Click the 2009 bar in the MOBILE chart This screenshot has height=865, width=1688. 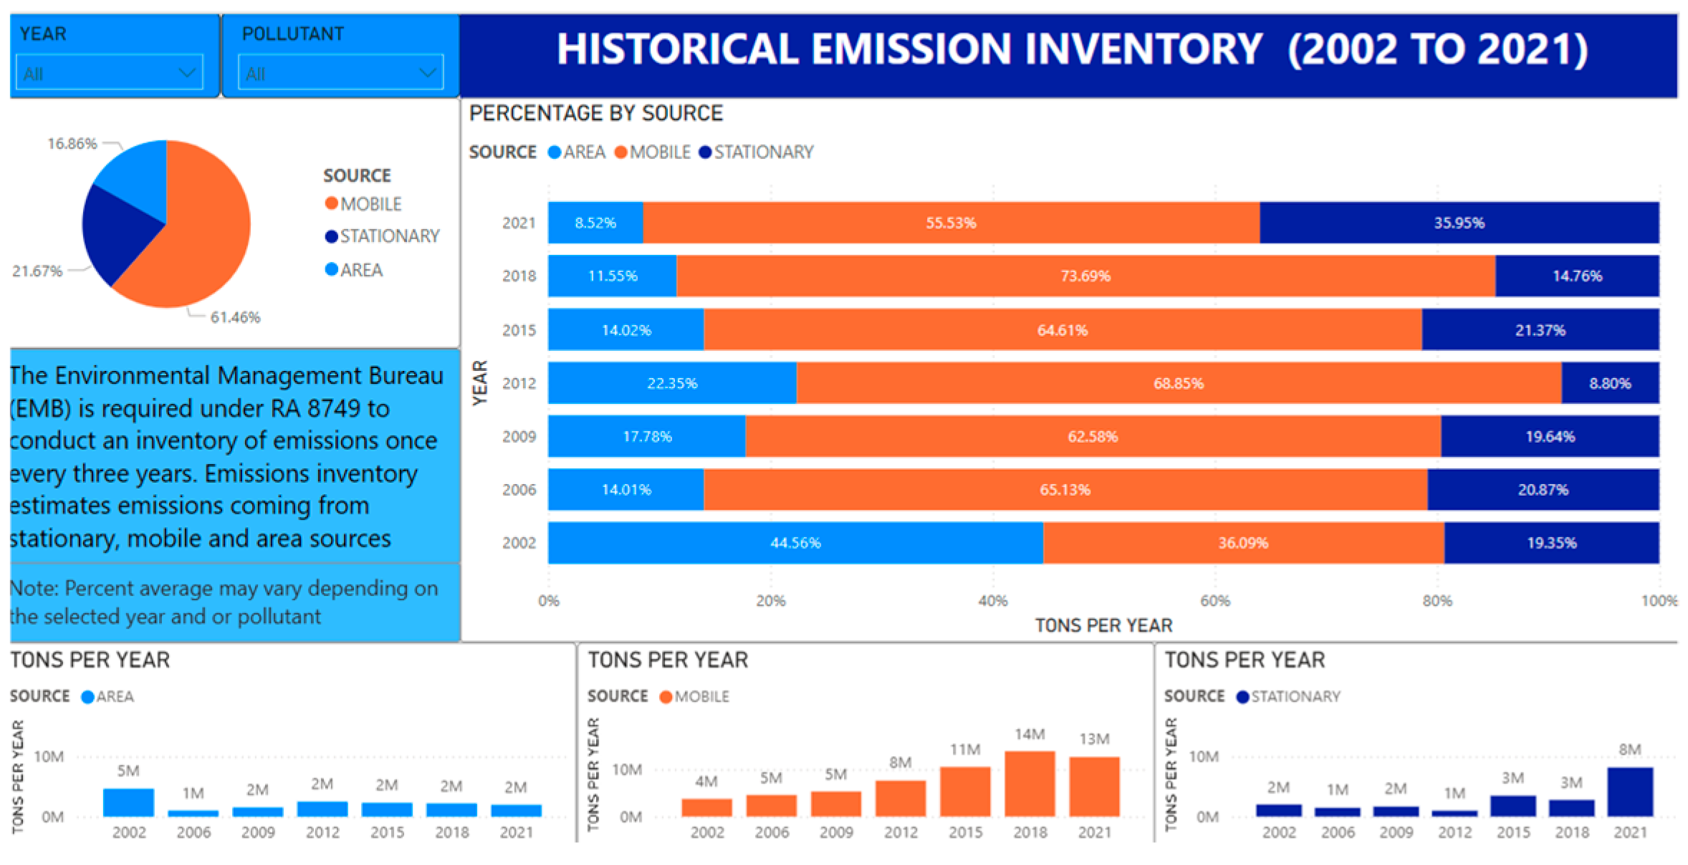836,804
